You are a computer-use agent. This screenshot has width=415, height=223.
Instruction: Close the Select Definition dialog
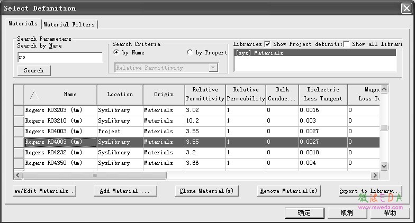point(407,8)
